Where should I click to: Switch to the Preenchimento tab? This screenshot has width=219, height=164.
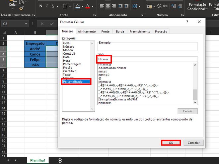click(140, 31)
